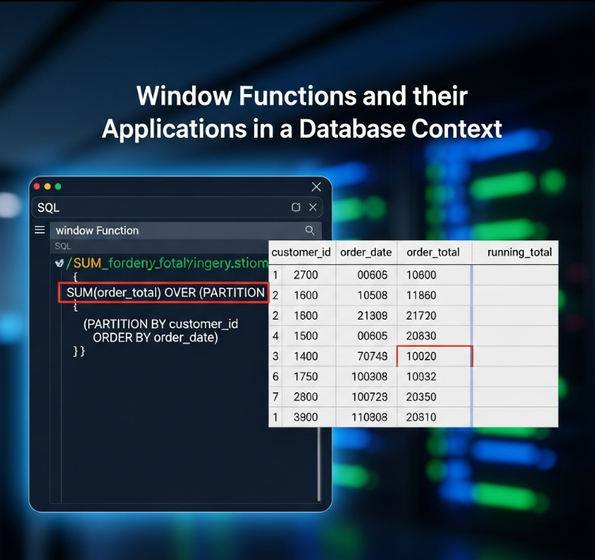
Task: Select the highlighted SUM(order_total) OVER line
Action: (165, 293)
